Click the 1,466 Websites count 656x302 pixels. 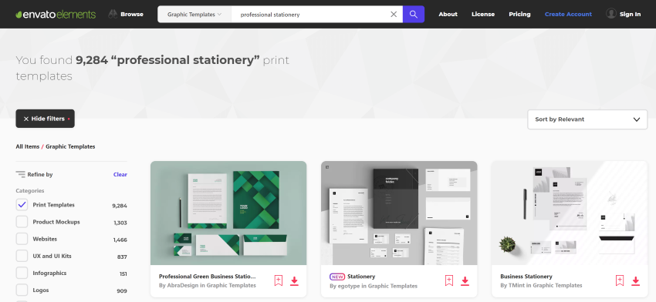coord(120,240)
